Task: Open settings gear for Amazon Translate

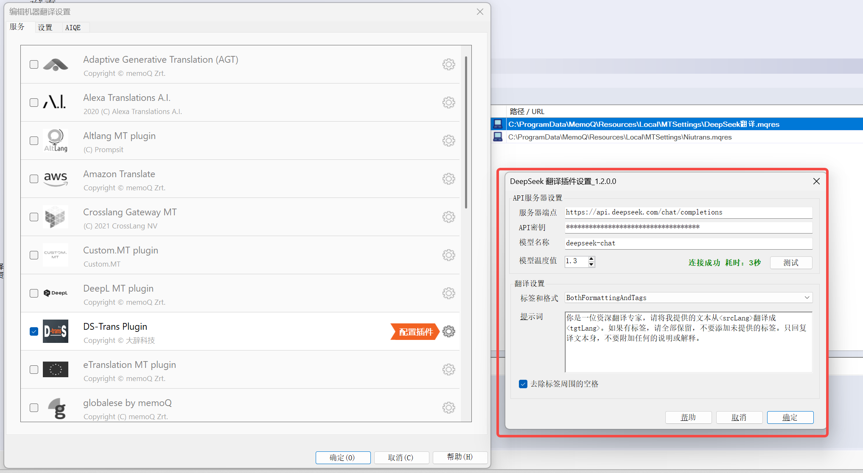Action: (x=448, y=179)
